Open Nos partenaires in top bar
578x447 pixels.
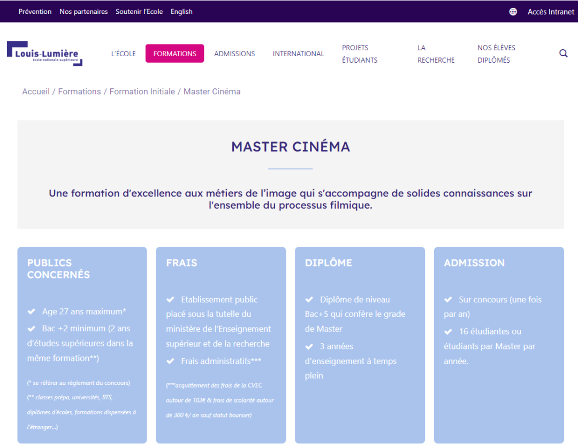coord(83,12)
